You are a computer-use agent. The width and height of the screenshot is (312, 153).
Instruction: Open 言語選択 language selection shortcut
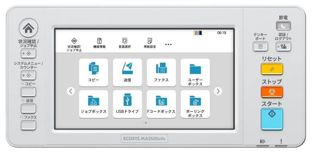click(124, 43)
